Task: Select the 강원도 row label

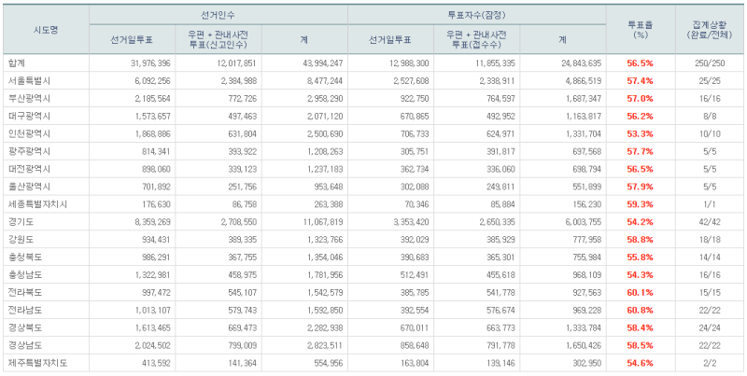Action: click(20, 240)
